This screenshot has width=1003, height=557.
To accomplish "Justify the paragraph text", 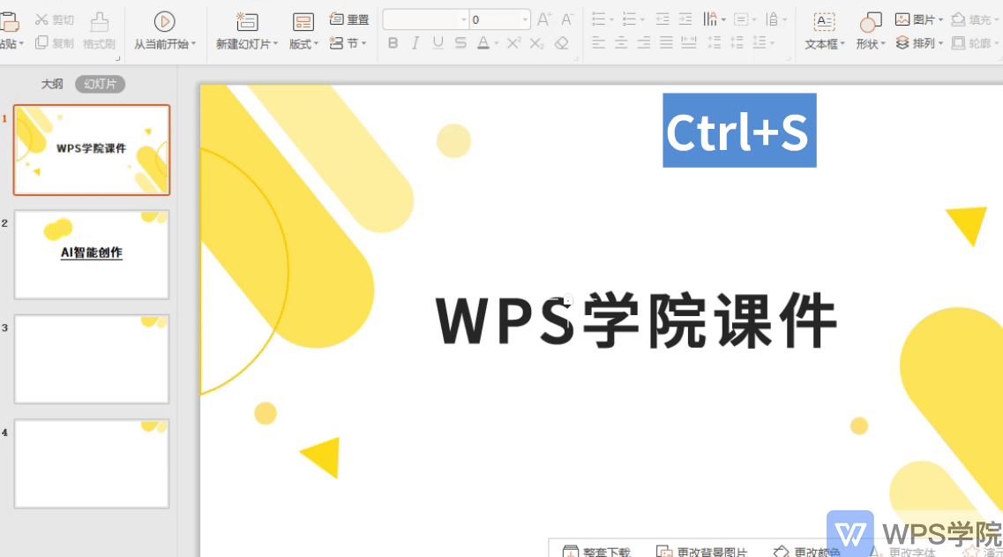I will tap(666, 43).
